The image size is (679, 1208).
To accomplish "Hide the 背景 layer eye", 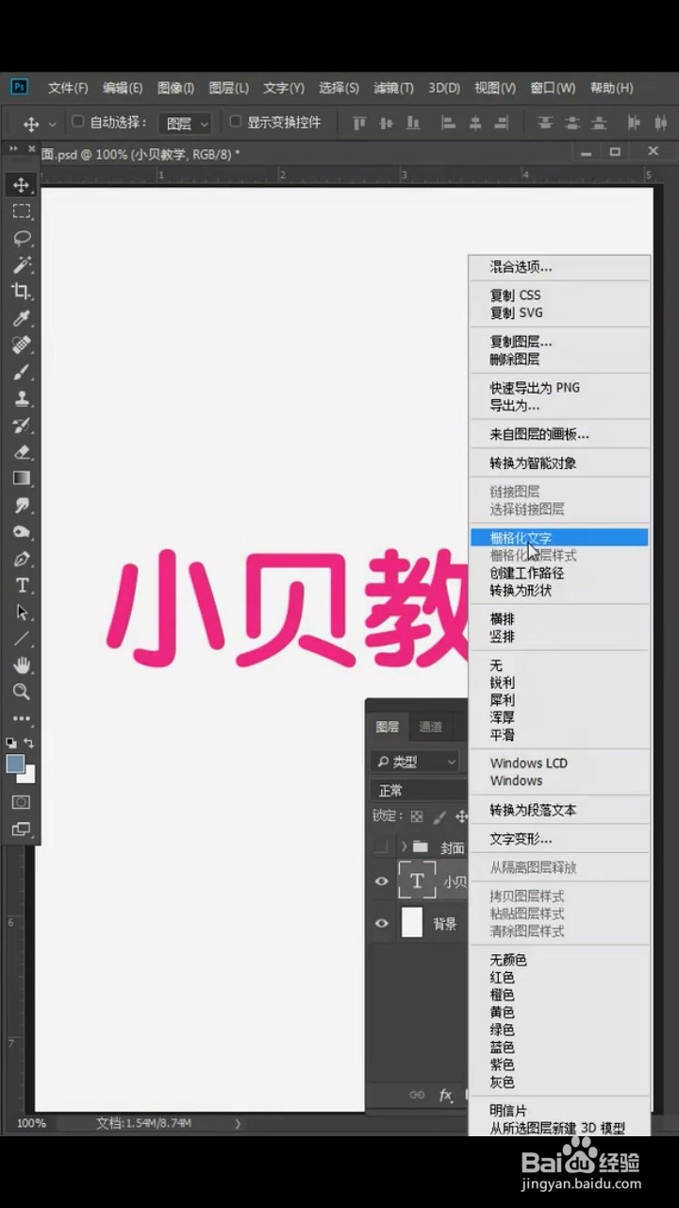I will coord(382,924).
